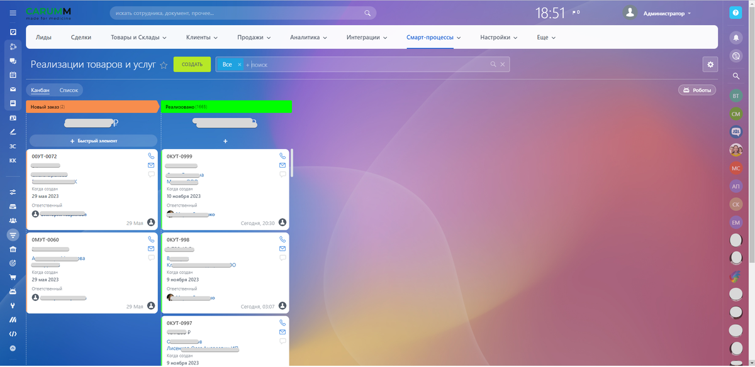Open the chat icon in left sidebar
755x367 pixels.
(x=13, y=61)
